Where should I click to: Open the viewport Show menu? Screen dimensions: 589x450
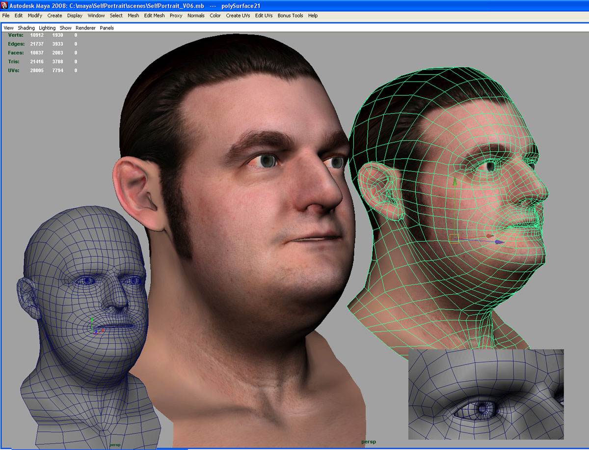pos(66,28)
